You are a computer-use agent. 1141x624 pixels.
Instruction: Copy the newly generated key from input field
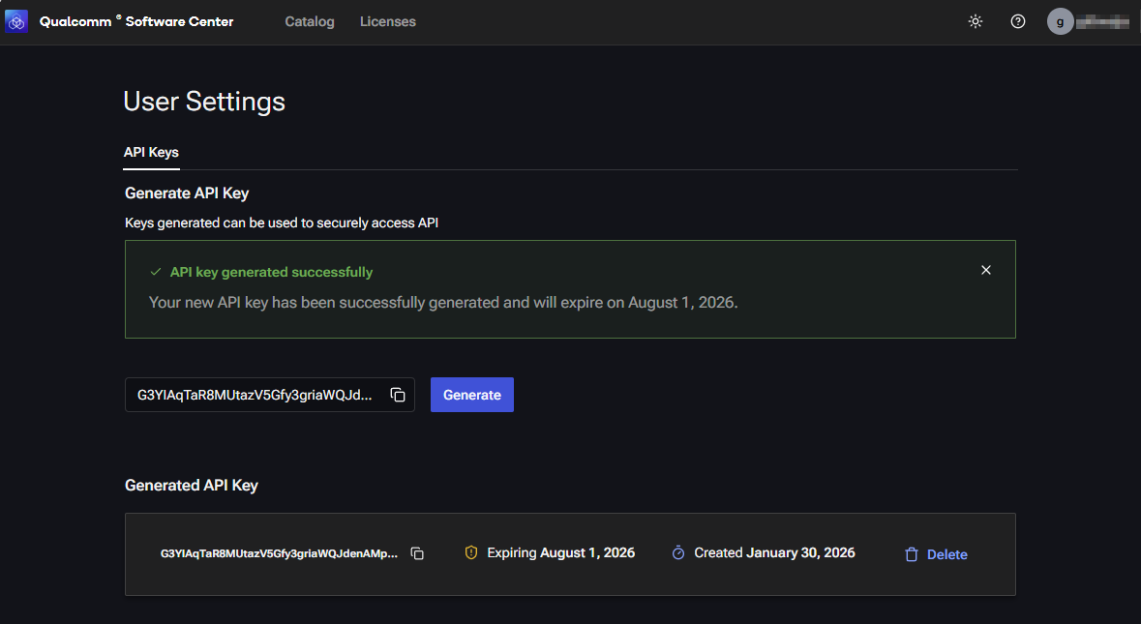tap(398, 395)
